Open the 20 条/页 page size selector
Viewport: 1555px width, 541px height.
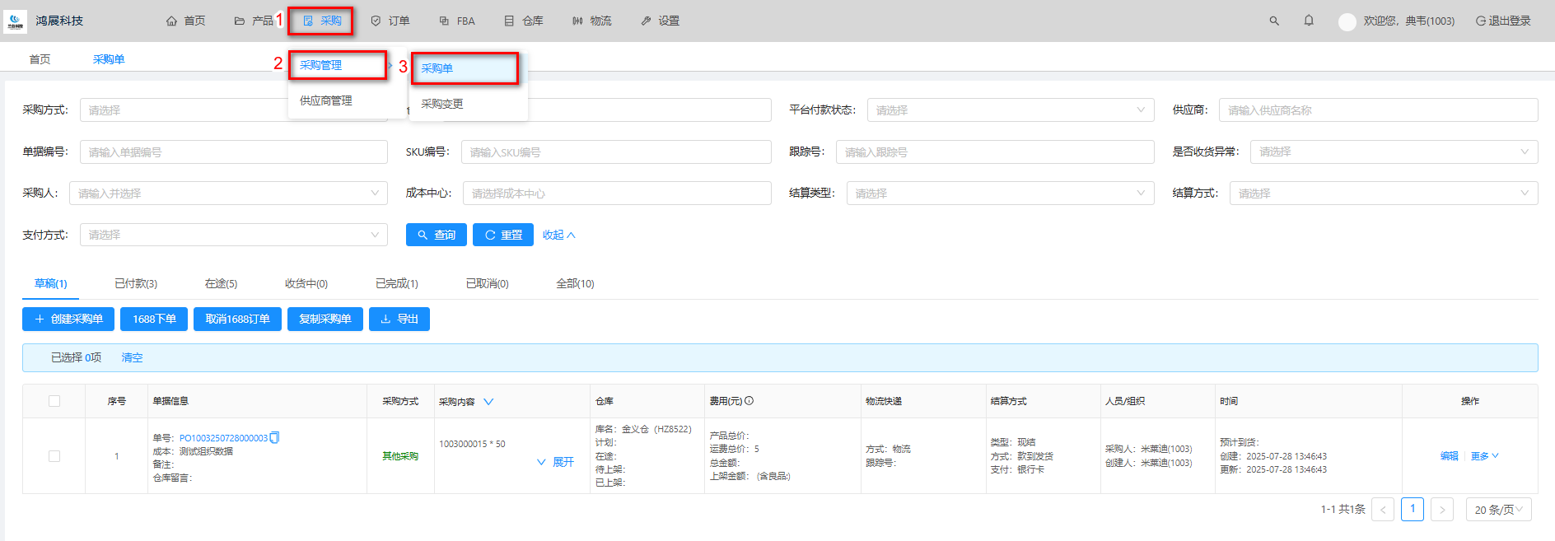point(1498,510)
